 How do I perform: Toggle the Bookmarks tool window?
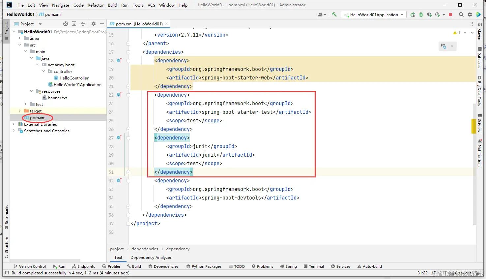[7, 217]
